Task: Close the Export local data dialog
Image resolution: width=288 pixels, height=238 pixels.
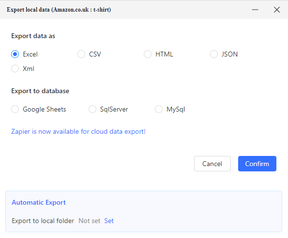Action: pos(276,10)
